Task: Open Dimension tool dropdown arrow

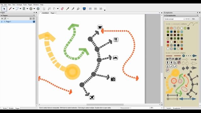Action: [x=58, y=9]
